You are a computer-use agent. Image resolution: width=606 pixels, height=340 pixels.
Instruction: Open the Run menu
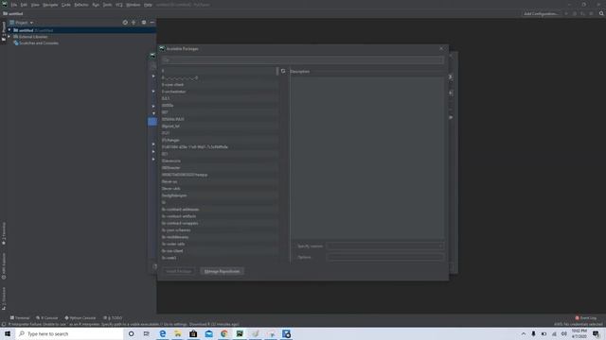96,5
